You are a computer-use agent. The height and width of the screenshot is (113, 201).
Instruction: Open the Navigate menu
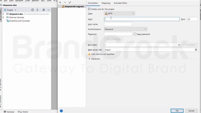click(x=19, y=1)
